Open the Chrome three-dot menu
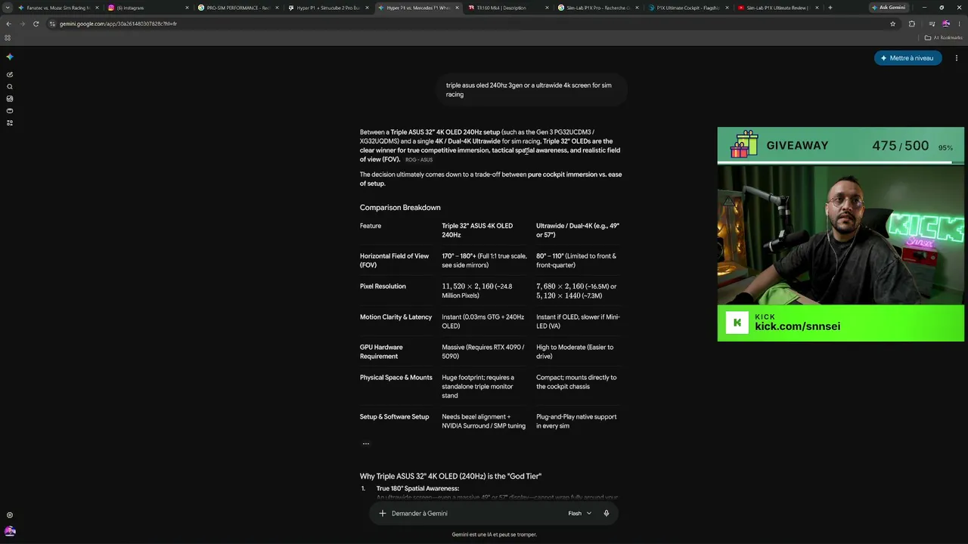Viewport: 968px width, 544px height. coord(959,23)
